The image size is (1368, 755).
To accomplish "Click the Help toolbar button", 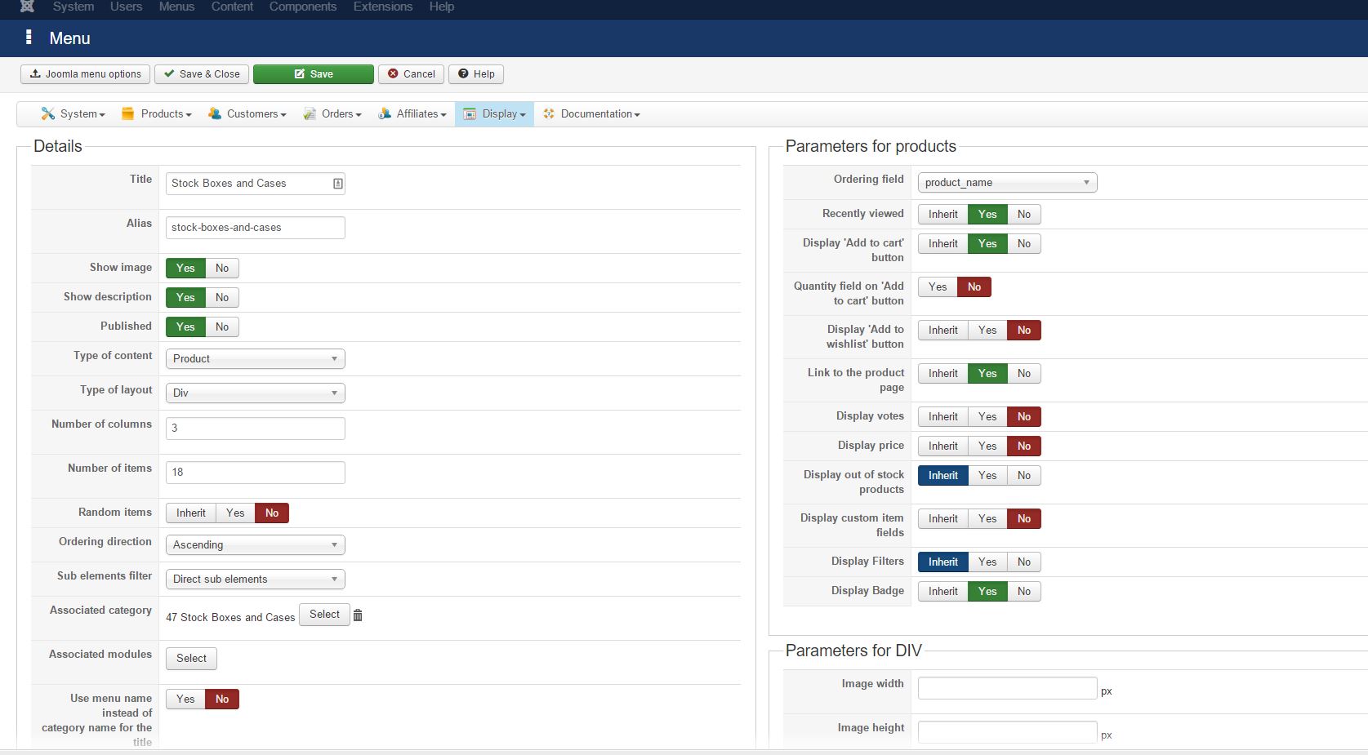I will click(x=476, y=74).
